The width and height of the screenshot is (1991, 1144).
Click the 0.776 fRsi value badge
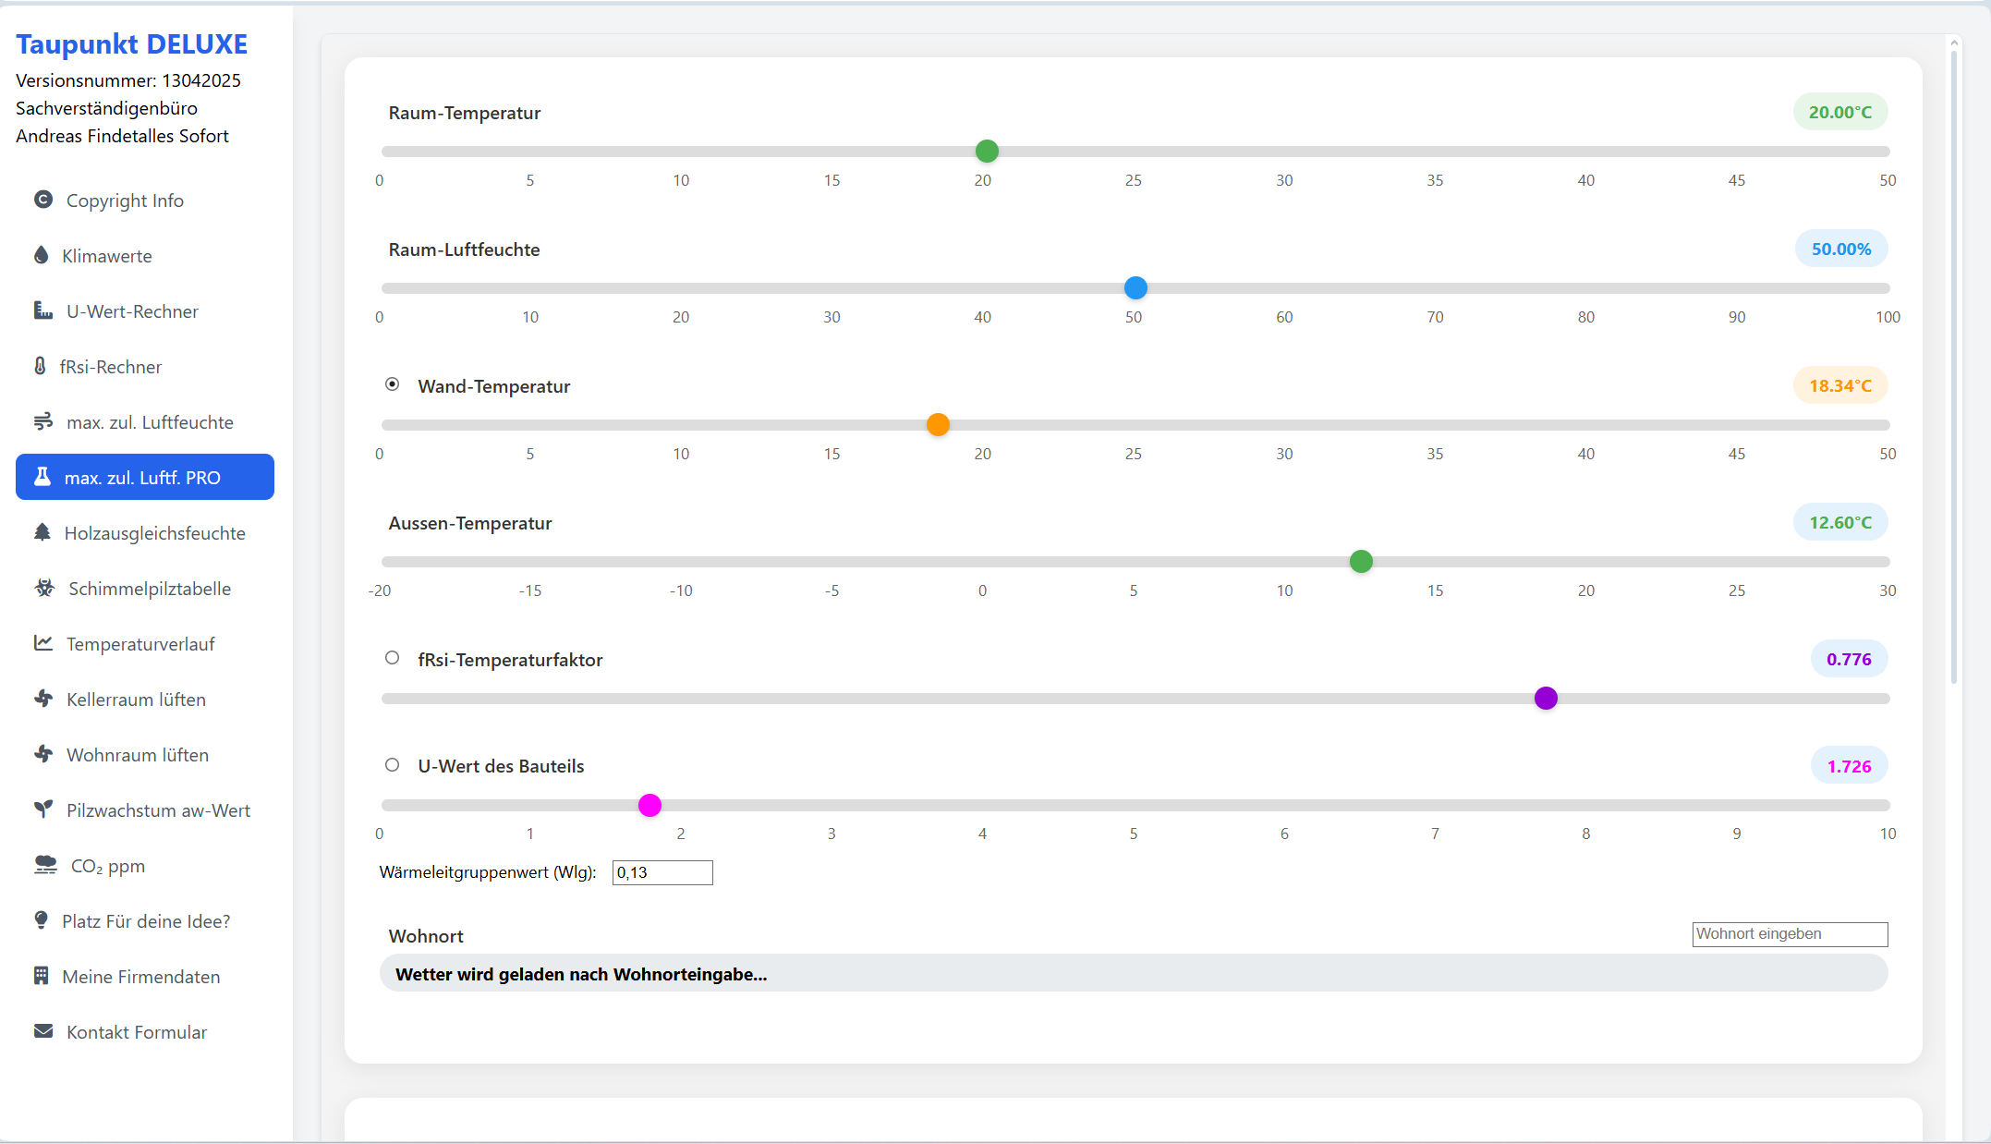(1849, 659)
